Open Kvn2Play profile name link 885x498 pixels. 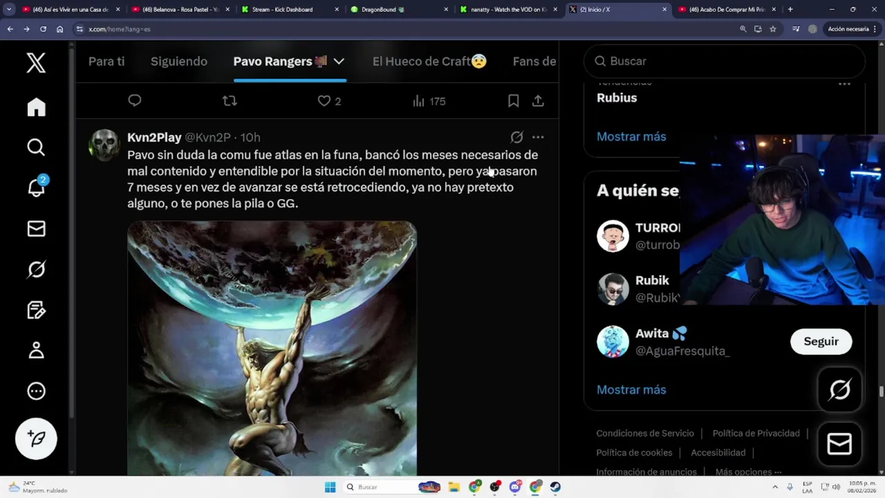coord(154,137)
